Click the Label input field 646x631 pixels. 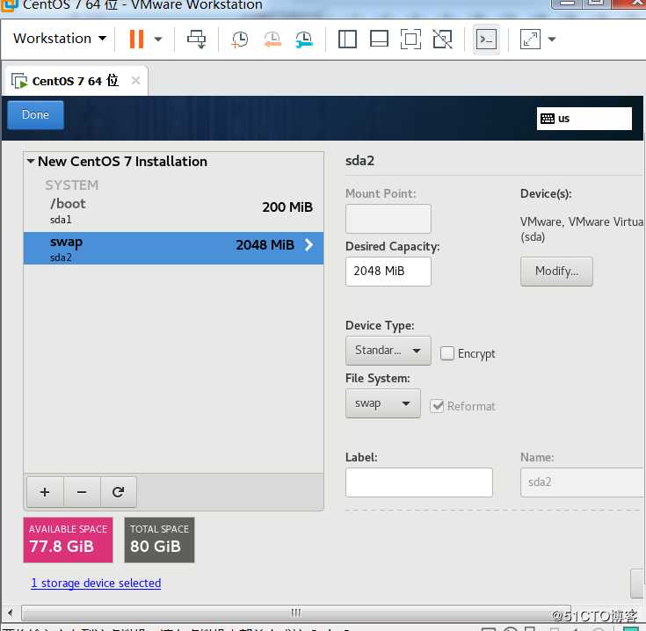419,482
